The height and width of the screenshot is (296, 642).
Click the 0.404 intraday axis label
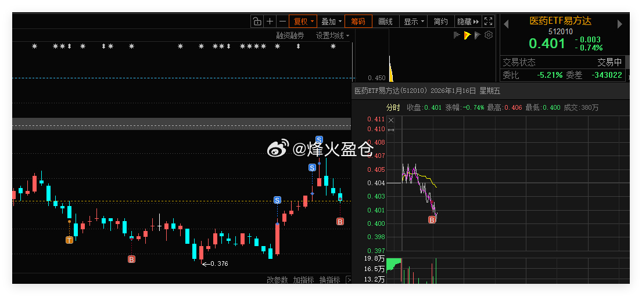point(376,183)
